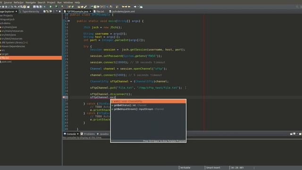This screenshot has height=170, width=302.
Task: Open the Refactor menu
Action: pos(19,2)
